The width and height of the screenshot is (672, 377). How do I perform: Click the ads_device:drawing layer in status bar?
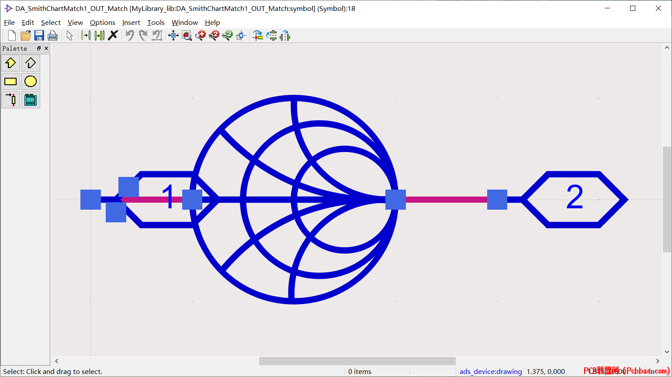(491, 372)
